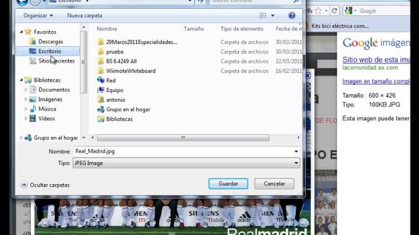Screen dimensions: 419x235
Task: Select Música library in sidebar
Action: 47,109
